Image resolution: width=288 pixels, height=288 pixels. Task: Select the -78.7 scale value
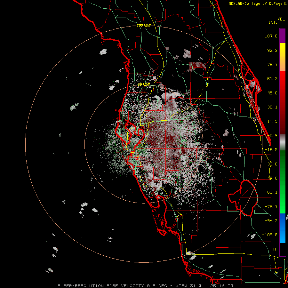[271, 207]
